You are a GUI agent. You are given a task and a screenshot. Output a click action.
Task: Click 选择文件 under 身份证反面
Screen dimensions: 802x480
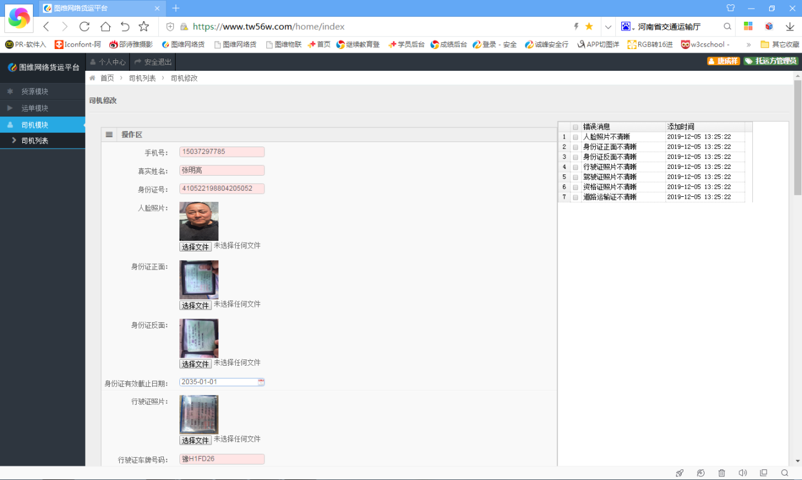click(196, 363)
